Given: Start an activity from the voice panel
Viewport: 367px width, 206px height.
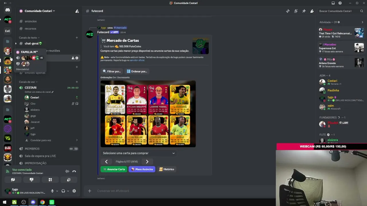Looking at the screenshot, I should point(50,180).
